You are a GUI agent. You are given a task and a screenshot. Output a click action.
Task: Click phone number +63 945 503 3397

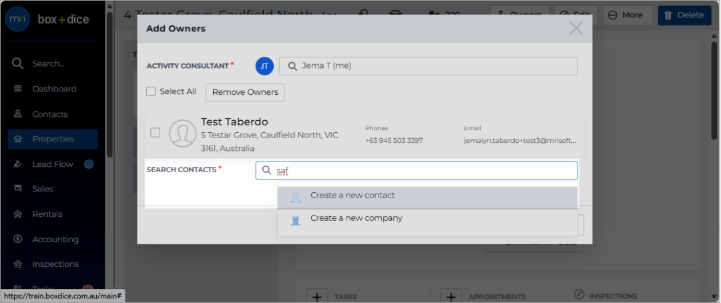pos(394,141)
